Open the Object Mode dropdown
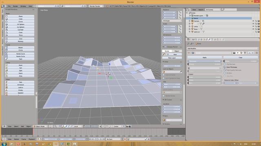Viewport: 261px width, 146px height. tap(41, 126)
